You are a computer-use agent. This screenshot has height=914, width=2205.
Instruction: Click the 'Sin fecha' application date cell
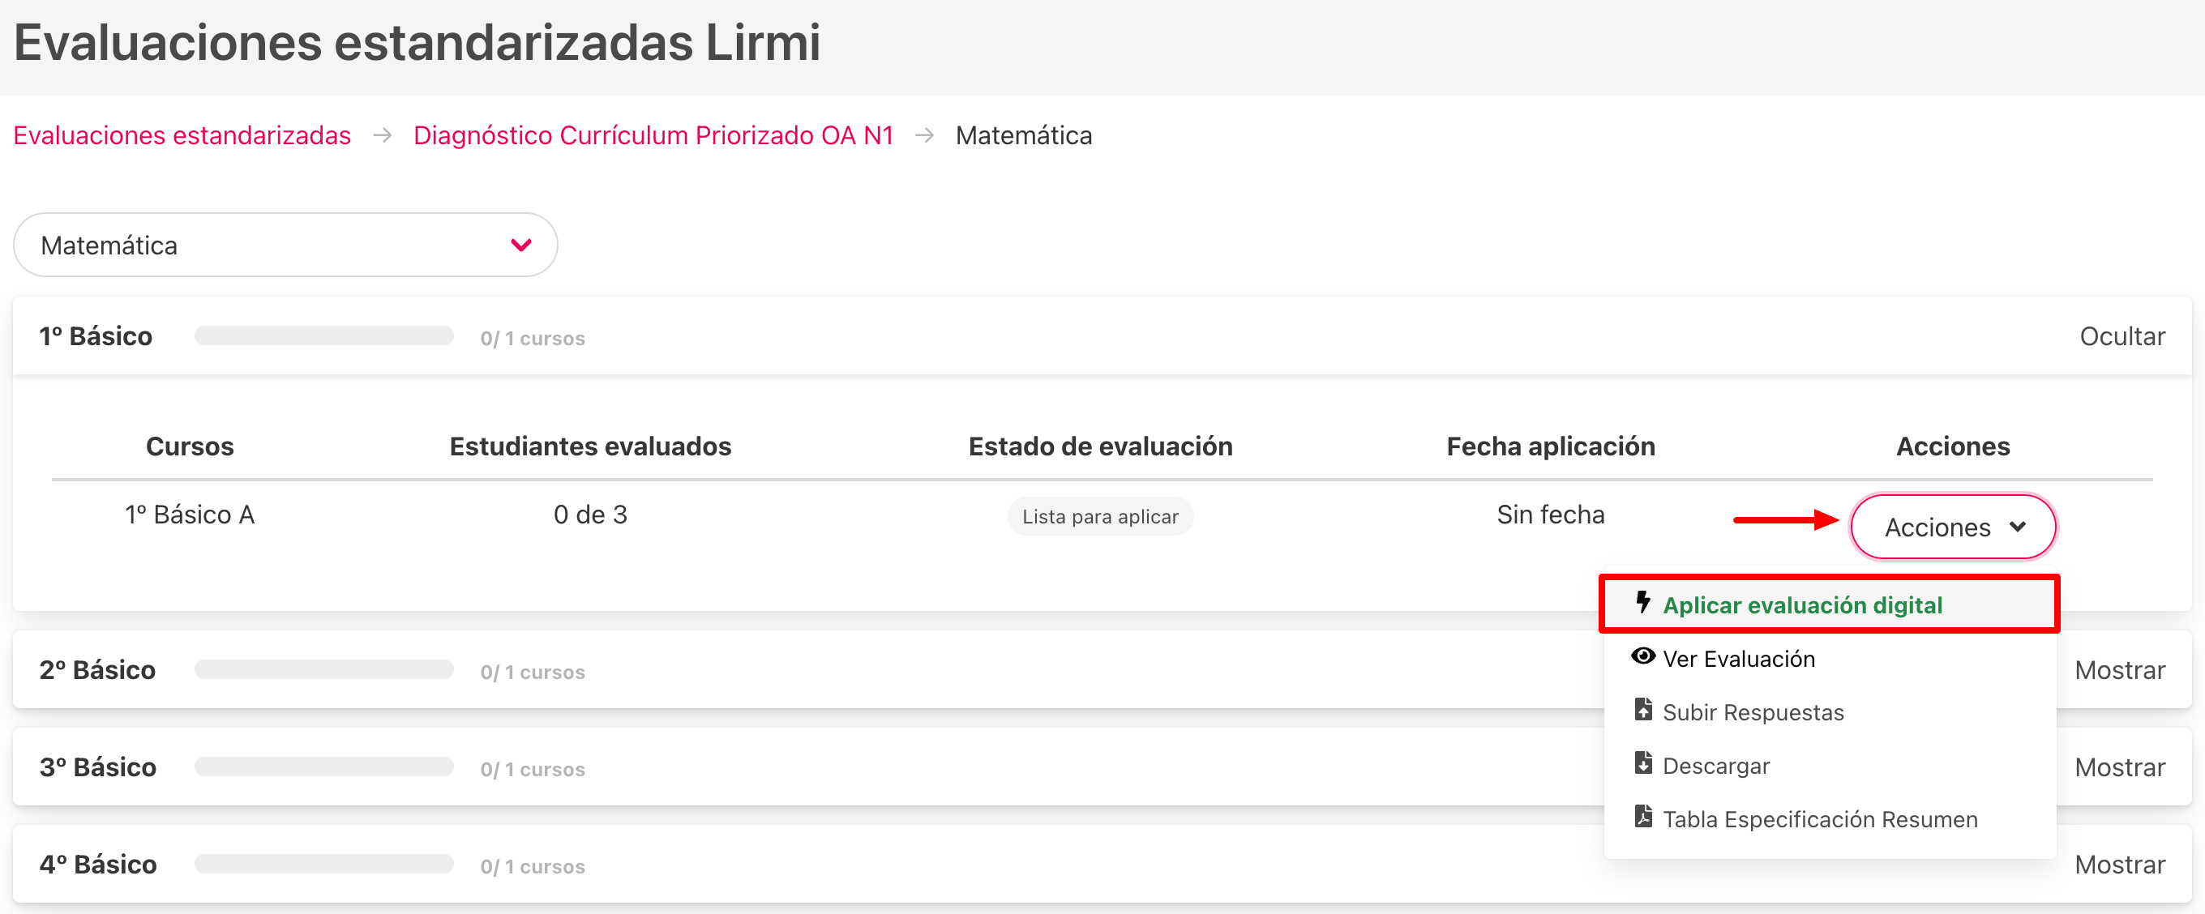(x=1550, y=515)
